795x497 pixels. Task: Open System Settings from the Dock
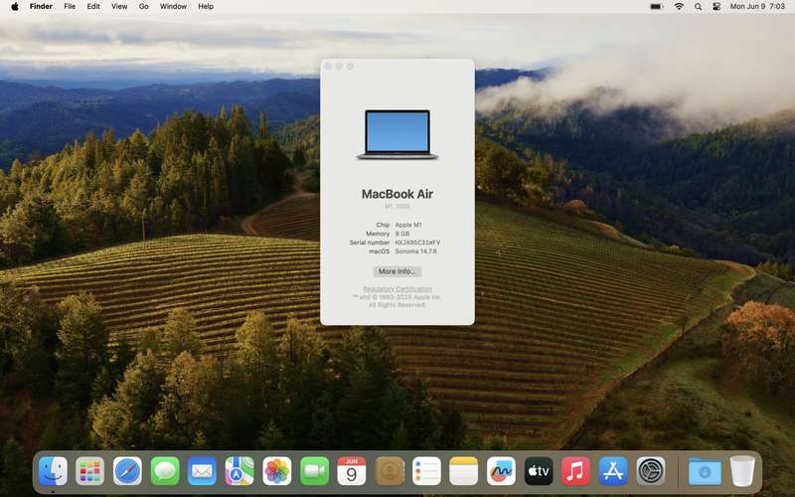[x=651, y=471]
